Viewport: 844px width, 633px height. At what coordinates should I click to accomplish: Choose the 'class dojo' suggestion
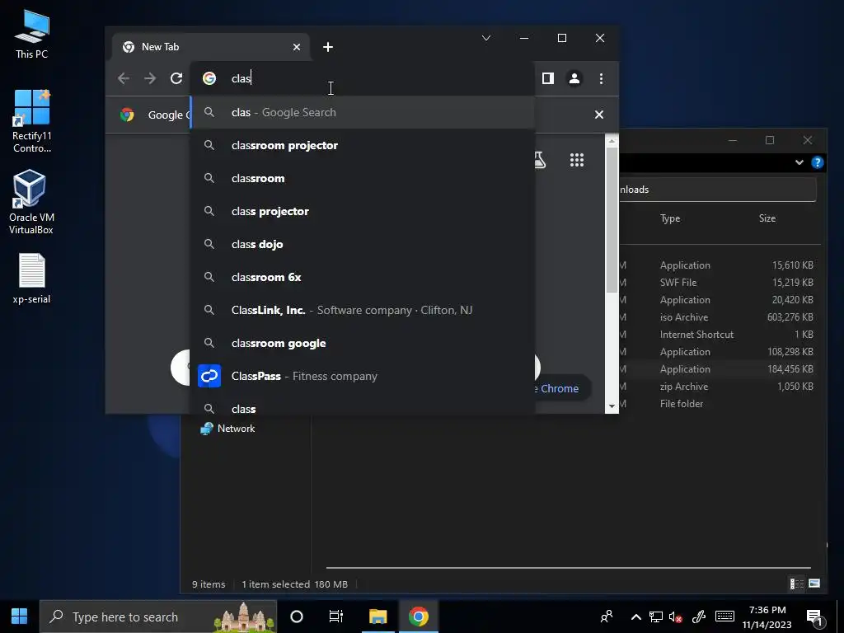pos(363,244)
